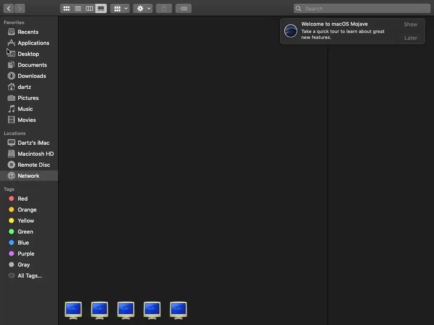Select Network in the sidebar
Screen dimensions: 434x325
click(x=29, y=176)
